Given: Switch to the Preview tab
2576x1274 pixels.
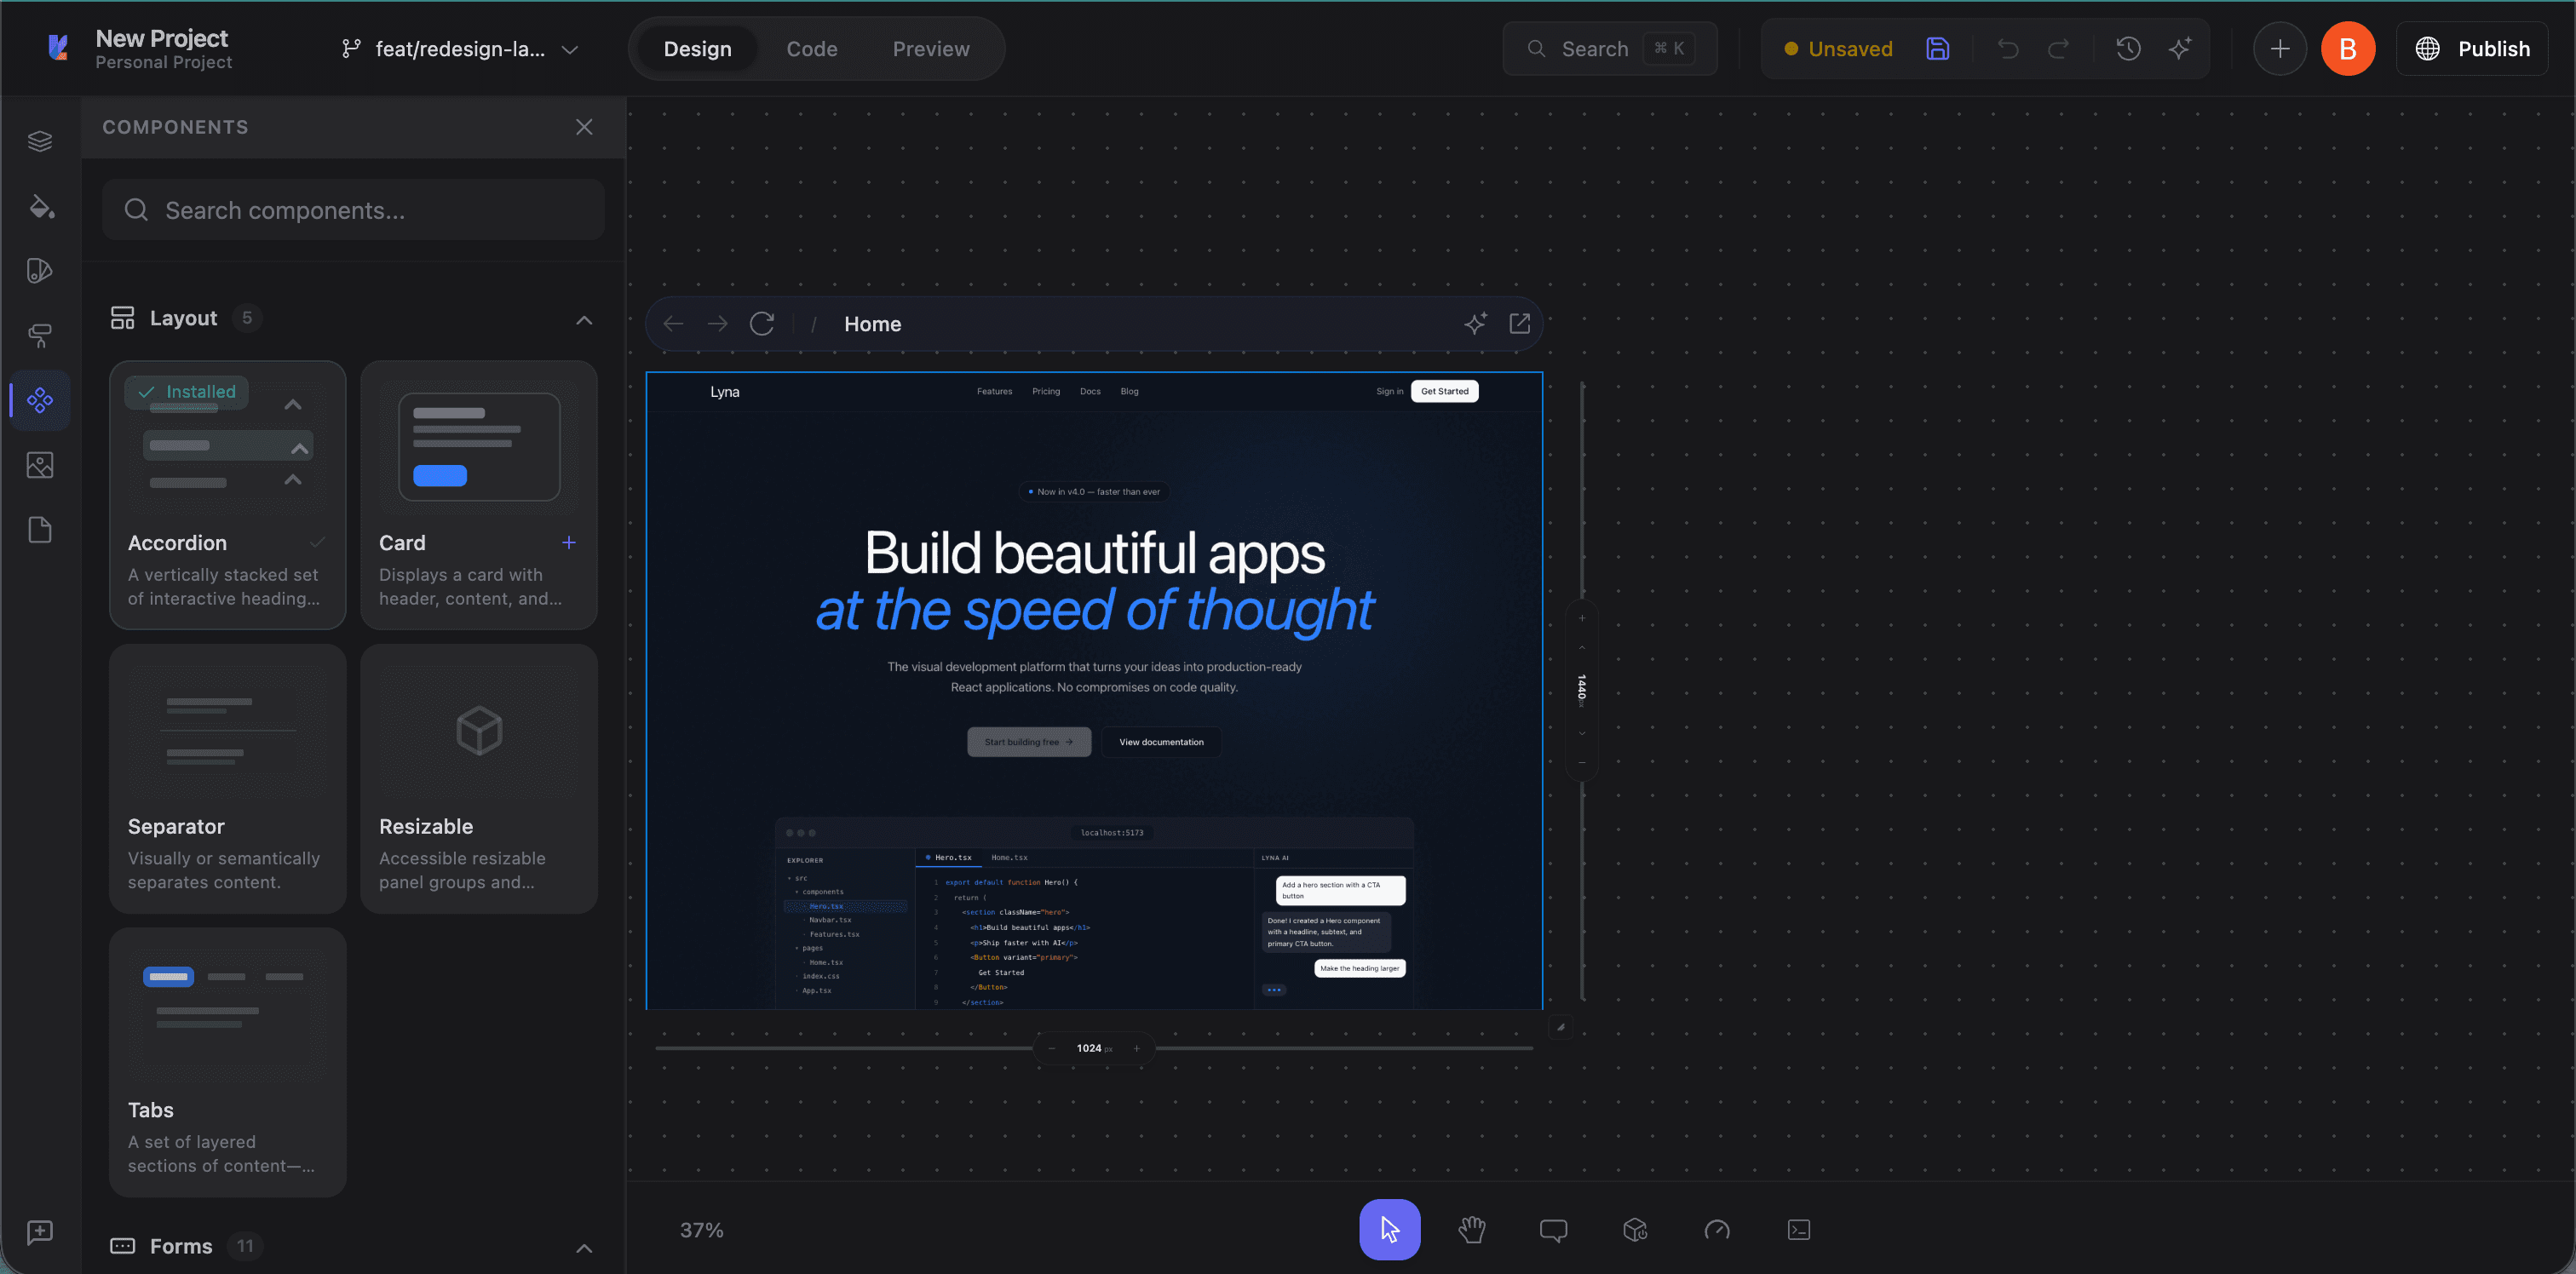Looking at the screenshot, I should tap(930, 49).
